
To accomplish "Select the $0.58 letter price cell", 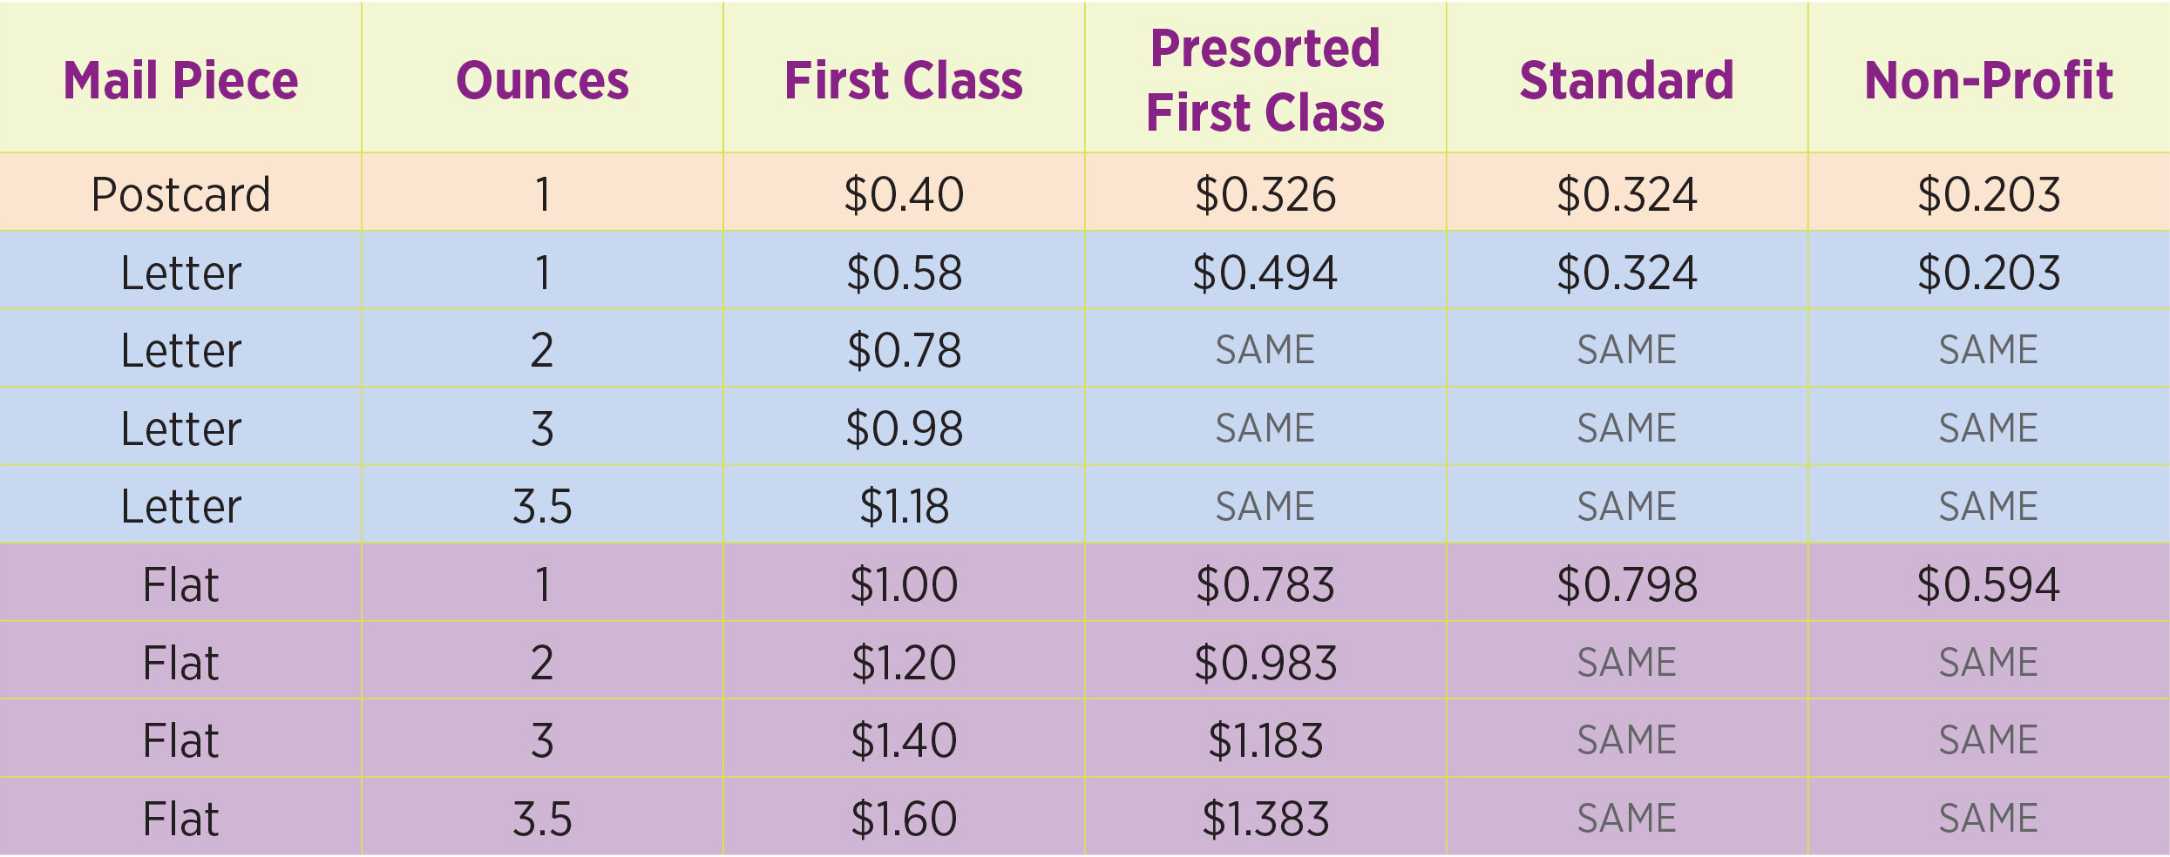I will 904,272.
